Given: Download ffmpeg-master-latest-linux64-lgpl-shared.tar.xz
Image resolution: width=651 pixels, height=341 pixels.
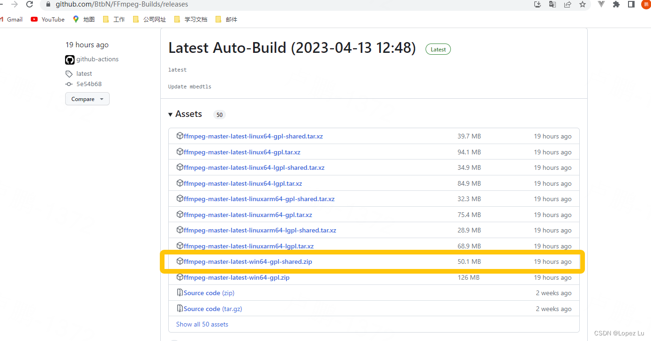Looking at the screenshot, I should click(254, 167).
